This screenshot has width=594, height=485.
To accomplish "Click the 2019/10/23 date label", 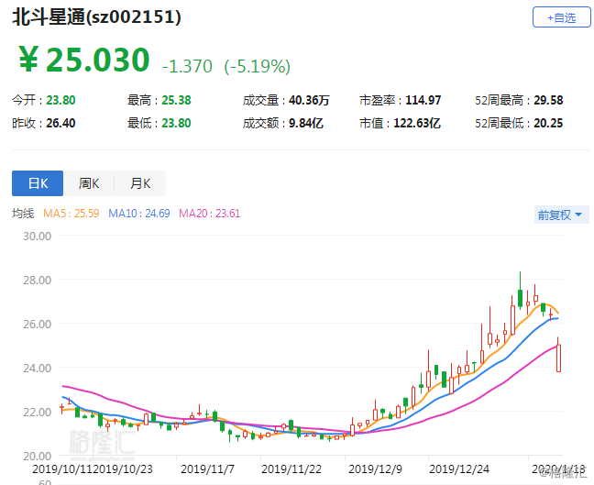I will click(123, 469).
